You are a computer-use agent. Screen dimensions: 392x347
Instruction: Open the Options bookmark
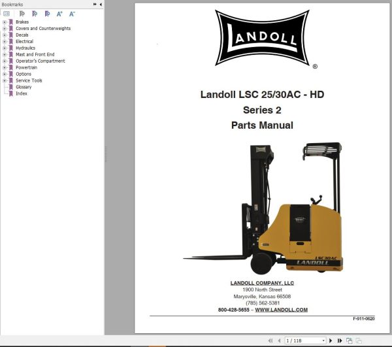point(24,74)
